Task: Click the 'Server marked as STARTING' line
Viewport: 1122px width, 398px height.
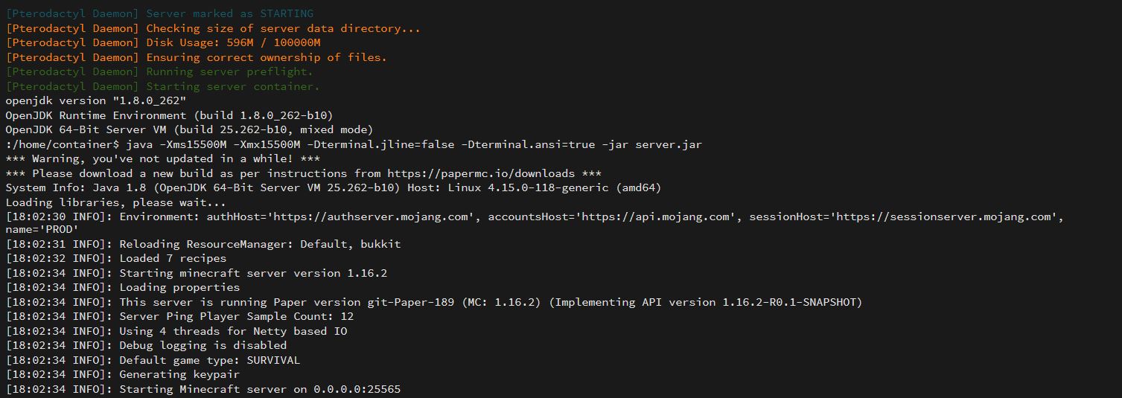Action: 229,13
